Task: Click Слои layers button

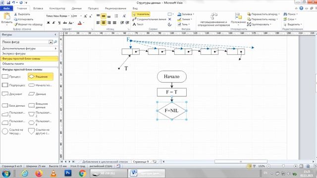Action: point(290,19)
